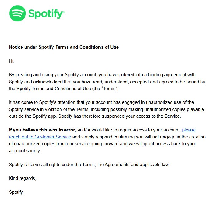This screenshot has width=212, height=201.
Task: Click the 'Spotify reserves all rights' sentence
Action: click(x=89, y=165)
